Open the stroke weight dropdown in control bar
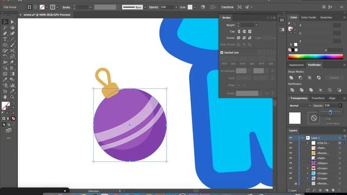347x195 pixels. click(x=91, y=7)
